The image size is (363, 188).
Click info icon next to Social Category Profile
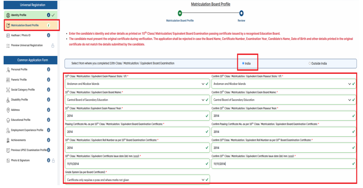(x=48, y=90)
